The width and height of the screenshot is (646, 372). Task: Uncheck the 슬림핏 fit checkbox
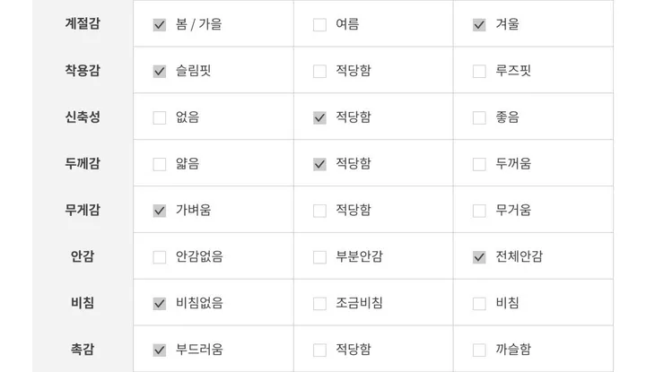(x=160, y=72)
